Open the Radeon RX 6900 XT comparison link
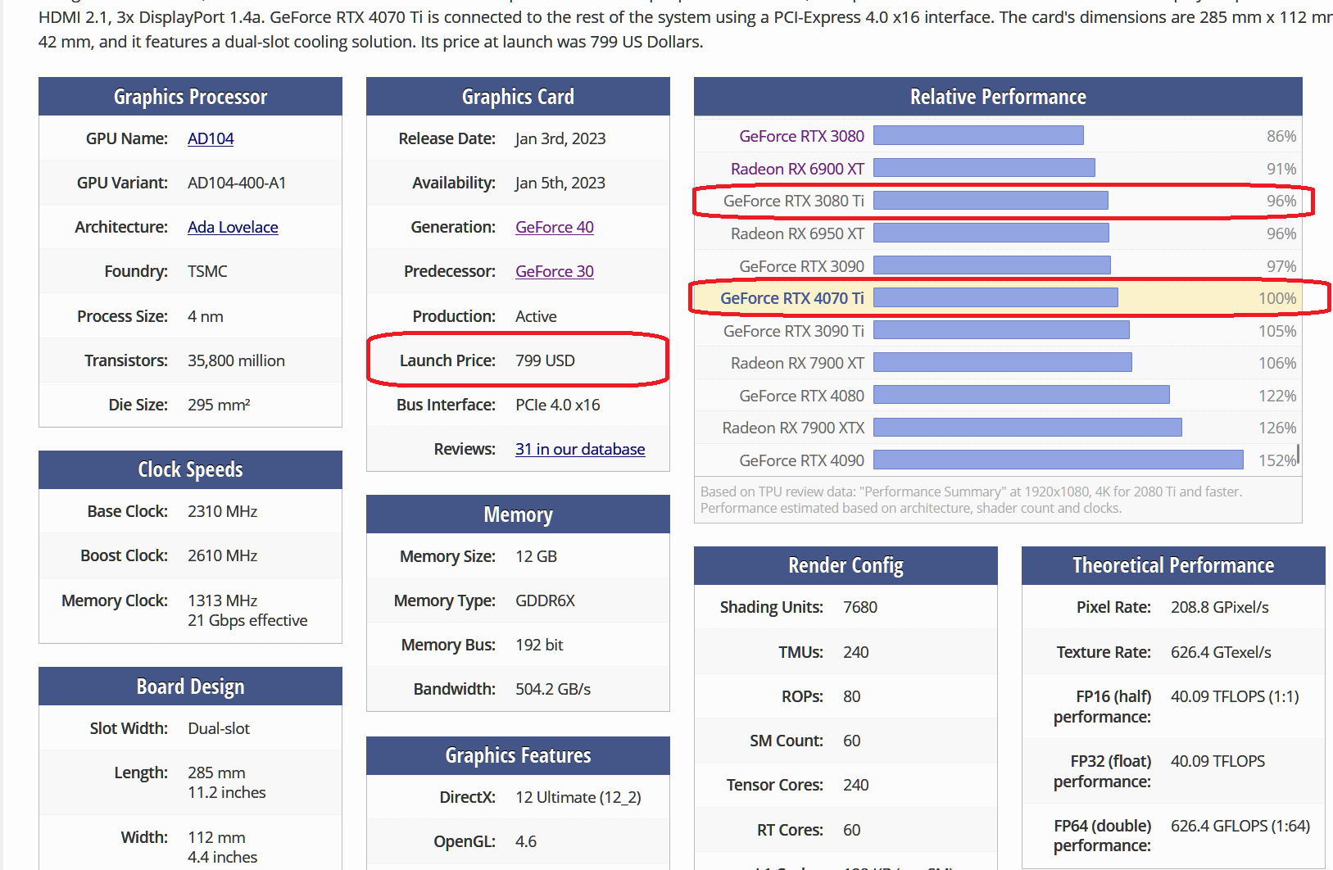The width and height of the screenshot is (1333, 870). pos(797,169)
